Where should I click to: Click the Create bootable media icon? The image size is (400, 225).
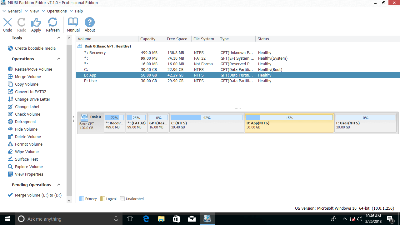[10, 48]
